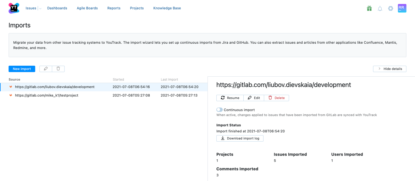Open the Dashboards menu item

[57, 8]
